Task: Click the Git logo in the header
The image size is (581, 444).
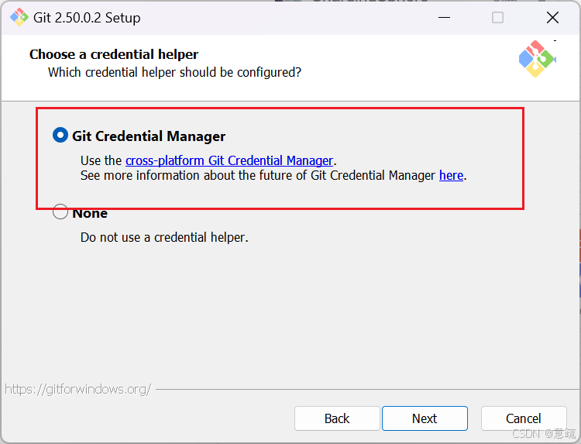Action: click(x=537, y=59)
